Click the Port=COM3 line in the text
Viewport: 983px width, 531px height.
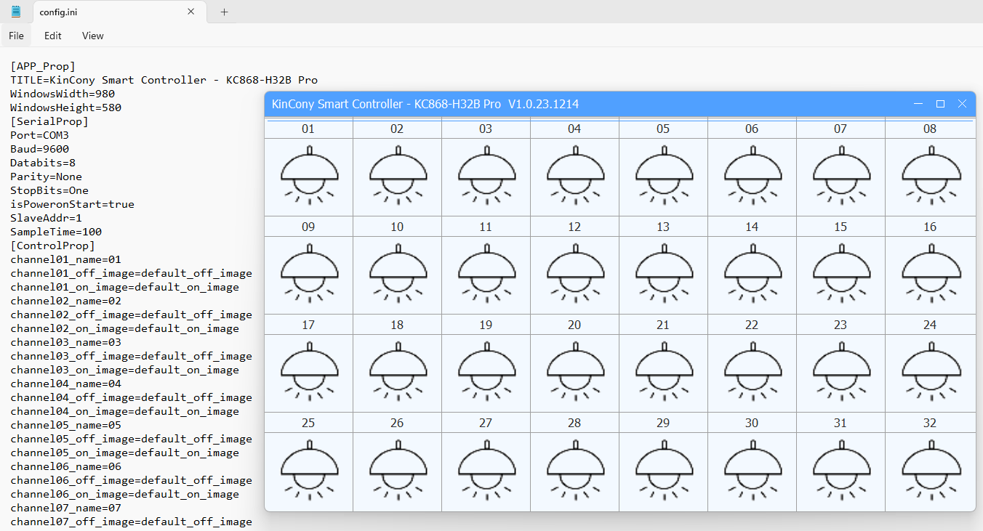(40, 135)
